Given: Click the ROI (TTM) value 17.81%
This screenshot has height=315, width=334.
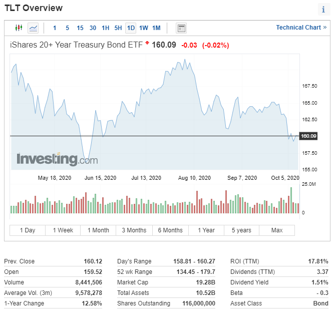Looking at the screenshot, I should (318, 261).
